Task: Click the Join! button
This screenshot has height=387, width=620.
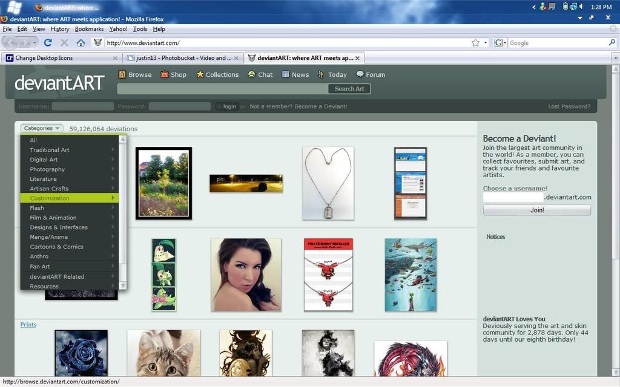Action: click(x=536, y=210)
